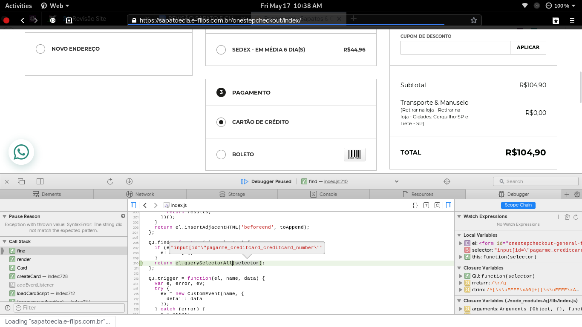Screen dimensions: 582x327
Task: Expand rreturn closure variable
Action: coord(461,283)
